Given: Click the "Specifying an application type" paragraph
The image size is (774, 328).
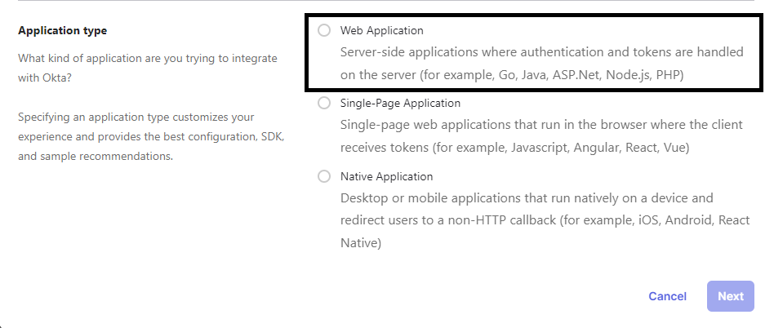Looking at the screenshot, I should 151,137.
